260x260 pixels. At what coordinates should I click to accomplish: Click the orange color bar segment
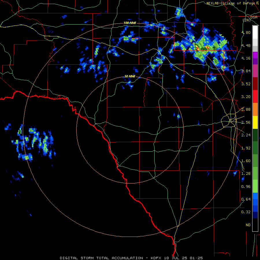[x=255, y=109]
